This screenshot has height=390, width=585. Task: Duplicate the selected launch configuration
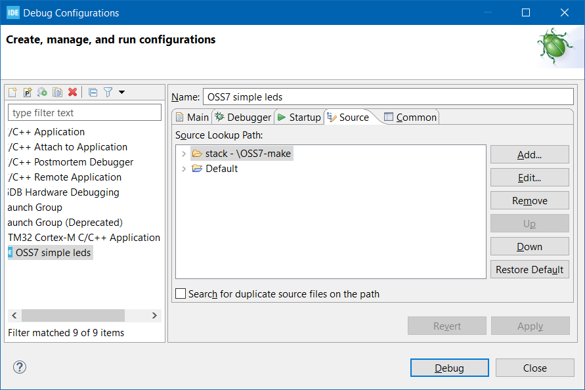(58, 93)
